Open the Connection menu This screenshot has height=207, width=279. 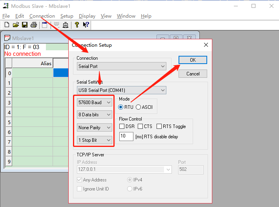42,16
